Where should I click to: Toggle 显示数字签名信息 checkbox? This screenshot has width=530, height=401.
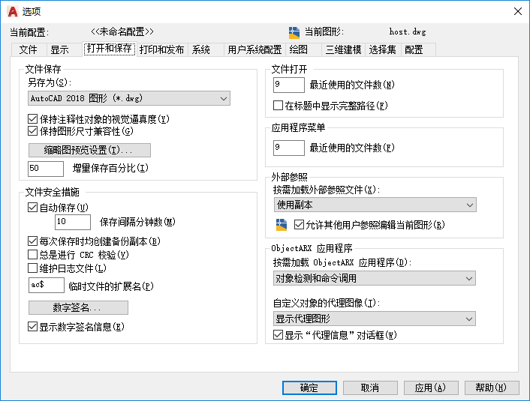[32, 326]
